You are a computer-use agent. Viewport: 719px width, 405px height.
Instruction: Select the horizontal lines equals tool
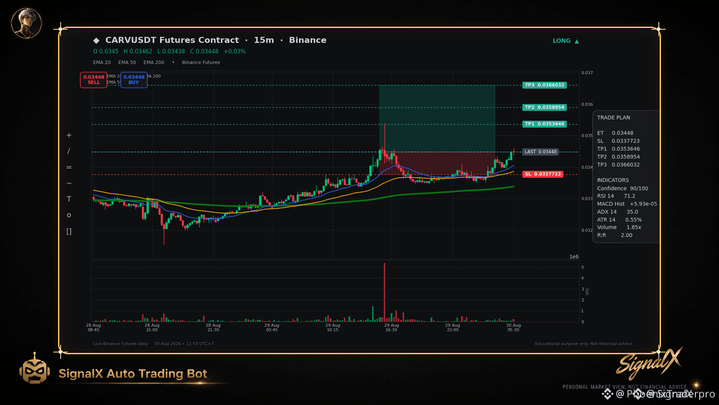tap(69, 167)
